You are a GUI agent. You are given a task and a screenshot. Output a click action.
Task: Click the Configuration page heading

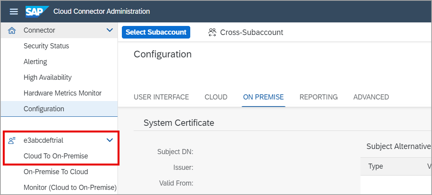click(x=163, y=54)
